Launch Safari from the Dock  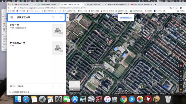coord(26,99)
